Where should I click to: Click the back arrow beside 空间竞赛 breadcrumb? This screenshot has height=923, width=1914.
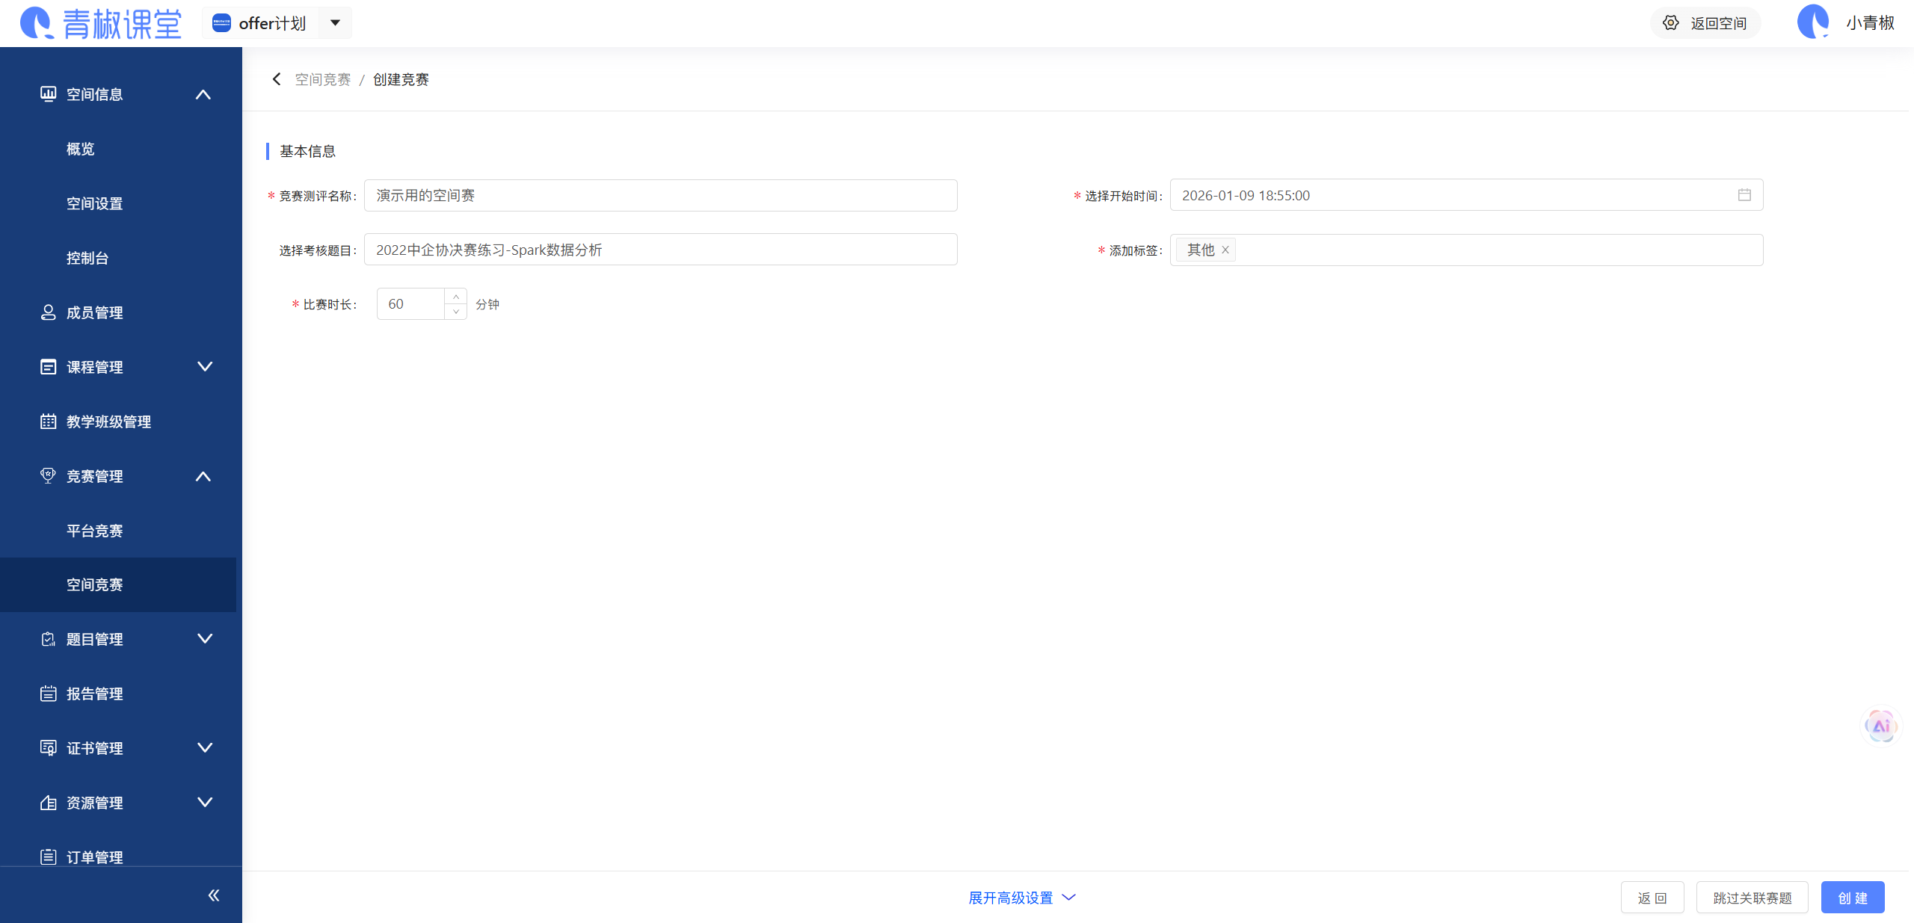277,79
